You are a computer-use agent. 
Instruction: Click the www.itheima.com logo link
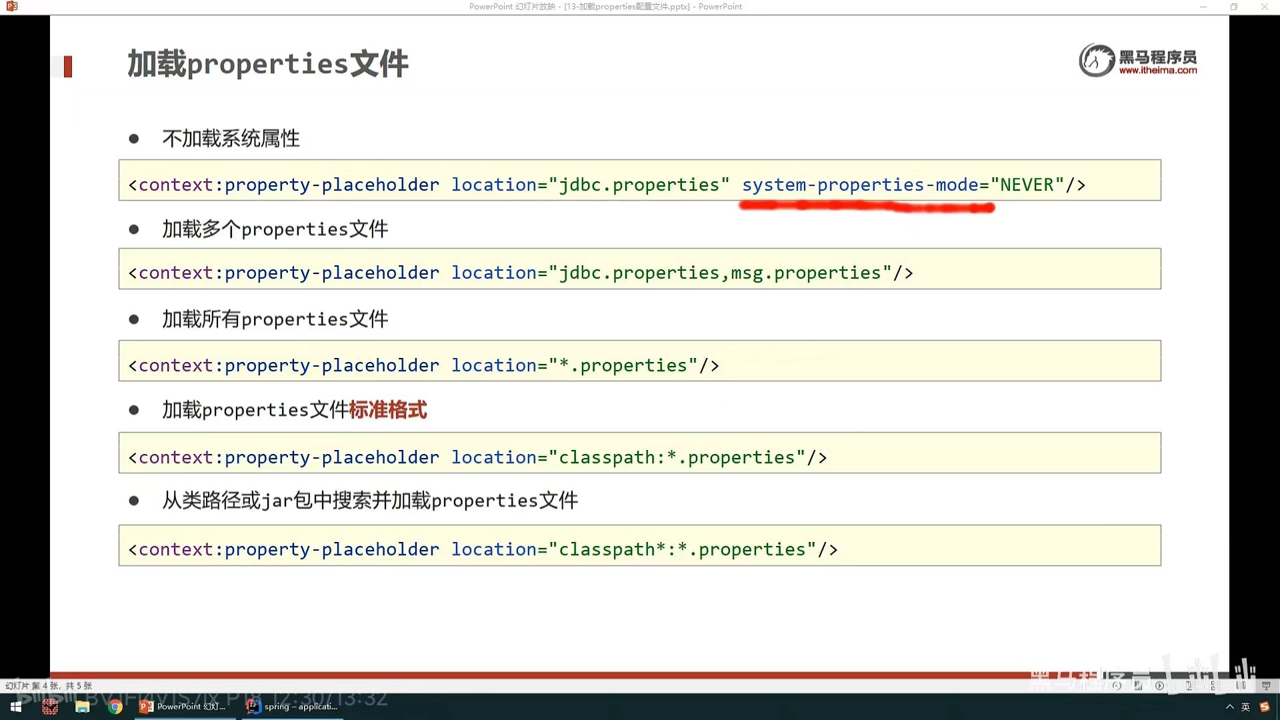click(1157, 70)
